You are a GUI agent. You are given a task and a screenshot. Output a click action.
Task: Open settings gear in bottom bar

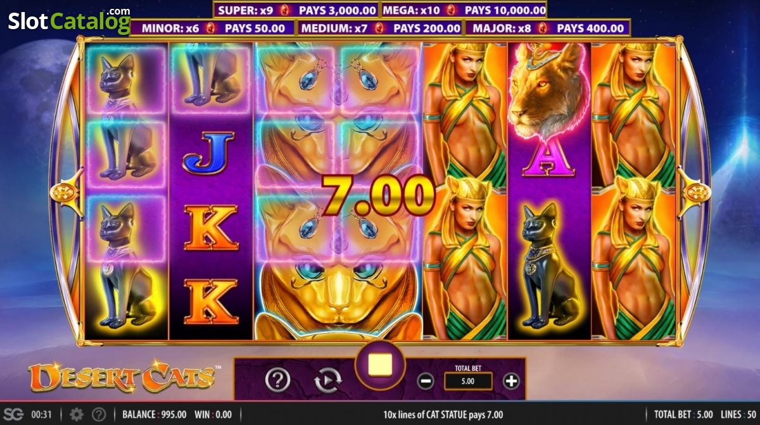[x=77, y=415]
